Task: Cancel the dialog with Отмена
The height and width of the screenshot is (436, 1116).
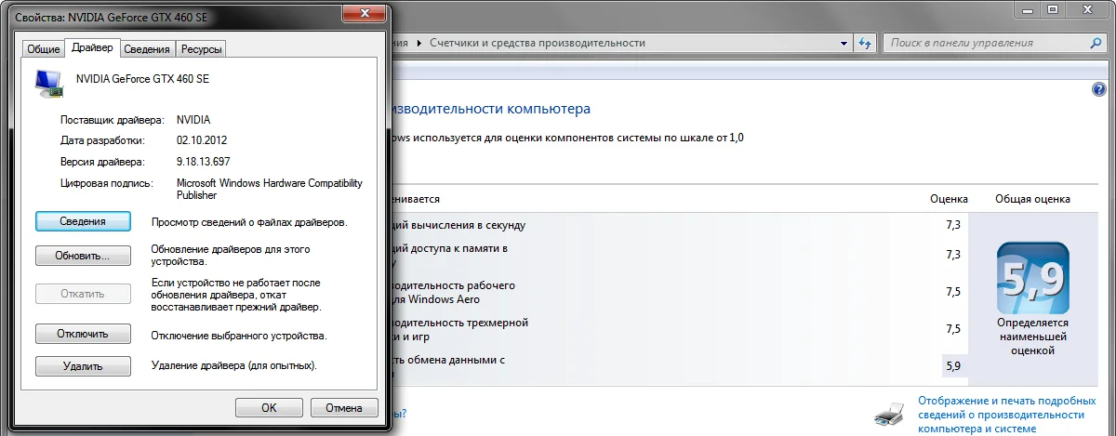Action: tap(344, 408)
